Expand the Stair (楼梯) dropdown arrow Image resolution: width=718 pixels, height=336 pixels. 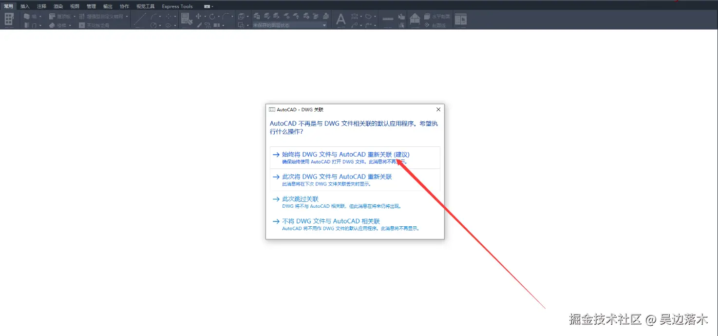[70, 25]
